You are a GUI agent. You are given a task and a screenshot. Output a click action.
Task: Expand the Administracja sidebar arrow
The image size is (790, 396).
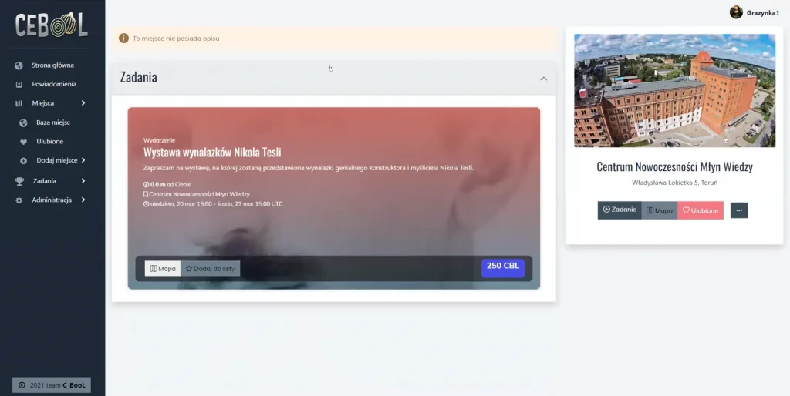tap(83, 200)
